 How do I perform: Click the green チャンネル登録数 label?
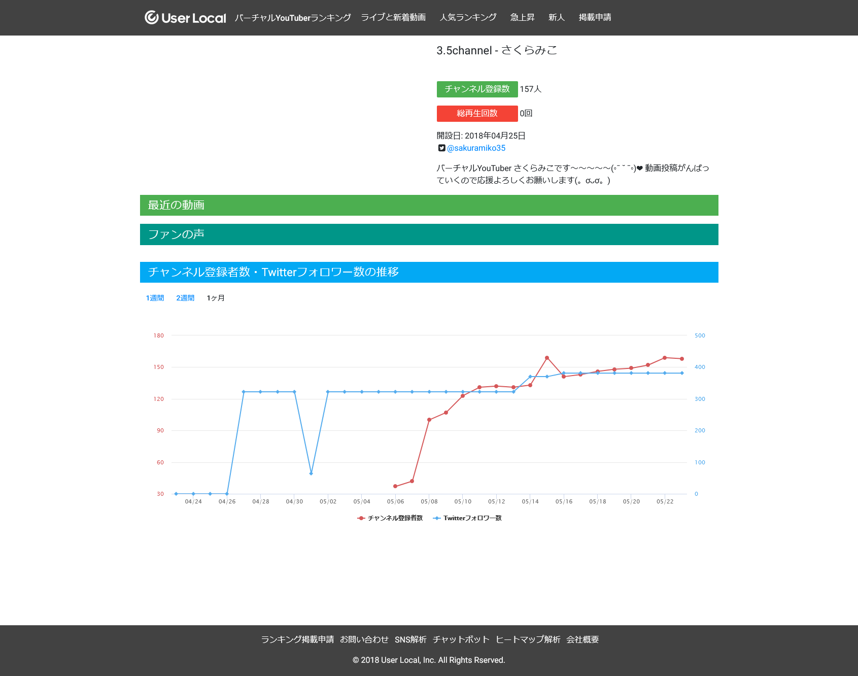(x=477, y=89)
